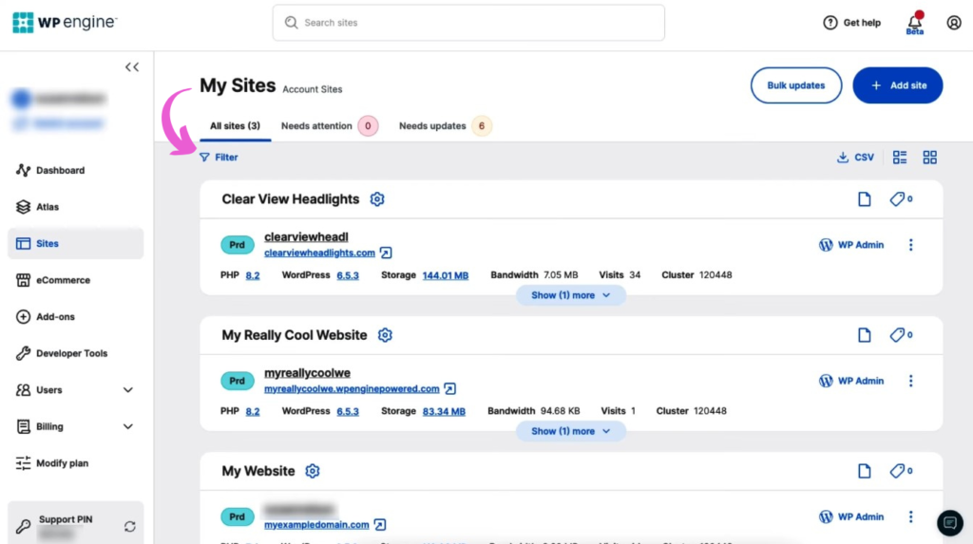Open WP Admin for clearviewheadl

[851, 245]
